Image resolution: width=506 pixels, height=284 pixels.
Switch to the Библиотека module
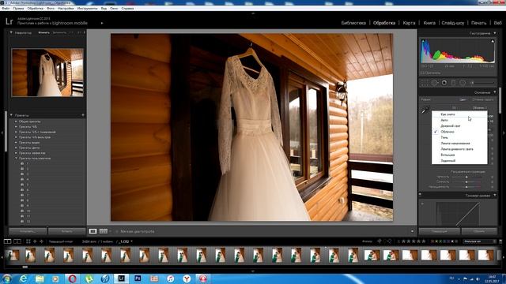coord(353,23)
